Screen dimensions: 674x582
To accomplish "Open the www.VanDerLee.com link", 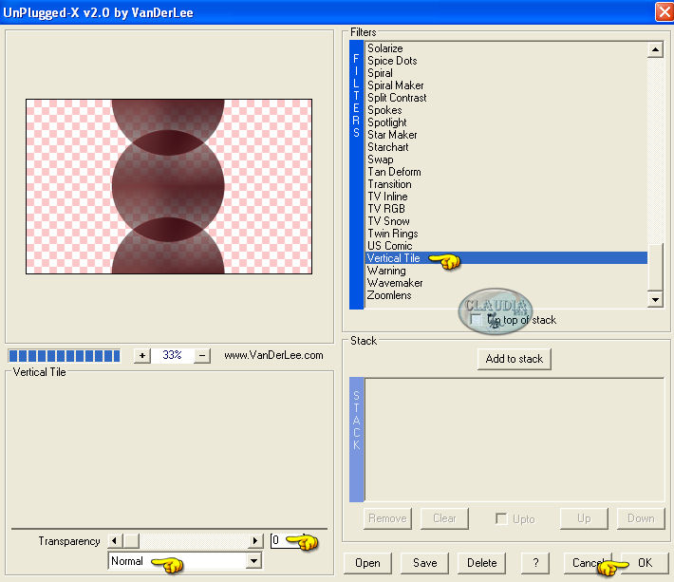I will pyautogui.click(x=273, y=355).
